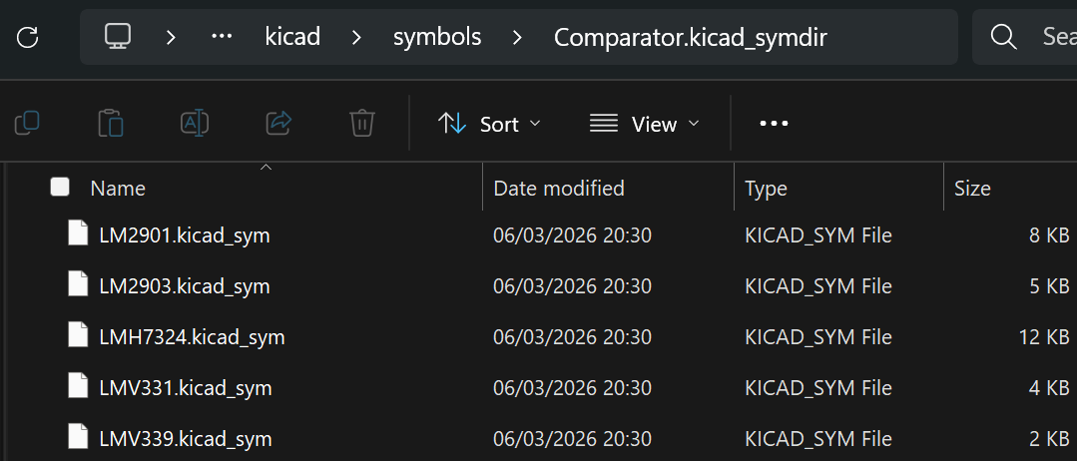Image resolution: width=1077 pixels, height=461 pixels.
Task: Click the Copy toolbar icon
Action: (27, 124)
